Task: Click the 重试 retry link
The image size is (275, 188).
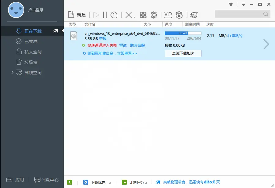Action: [x=123, y=45]
